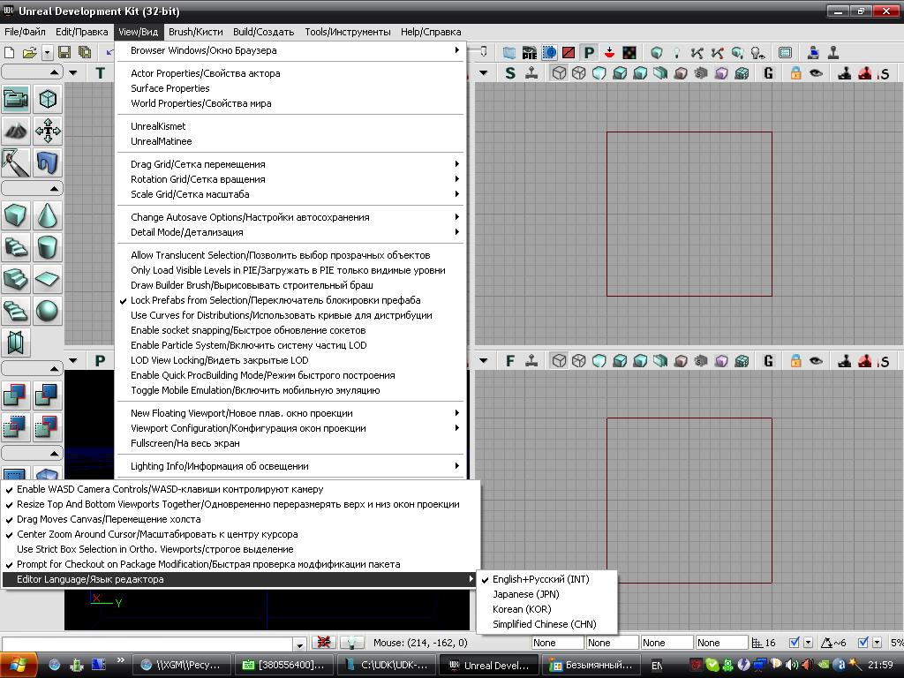This screenshot has width=904, height=678.
Task: Switch to Безымянный taskbar window
Action: tap(591, 665)
